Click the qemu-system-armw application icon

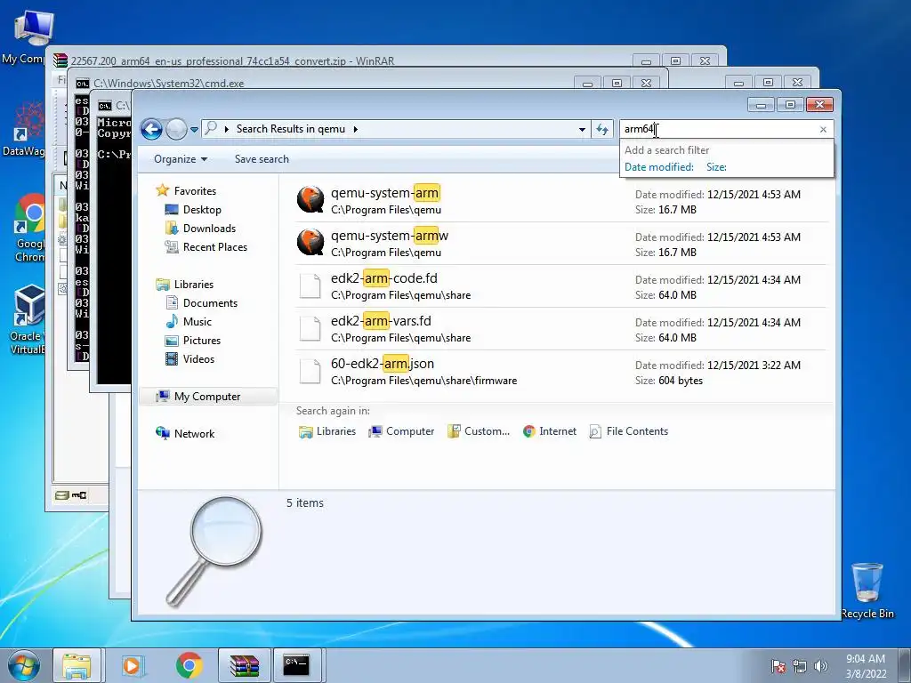310,242
